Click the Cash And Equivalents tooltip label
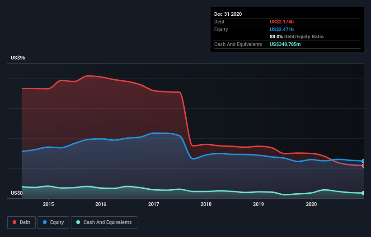This screenshot has width=371, height=237. coord(238,44)
